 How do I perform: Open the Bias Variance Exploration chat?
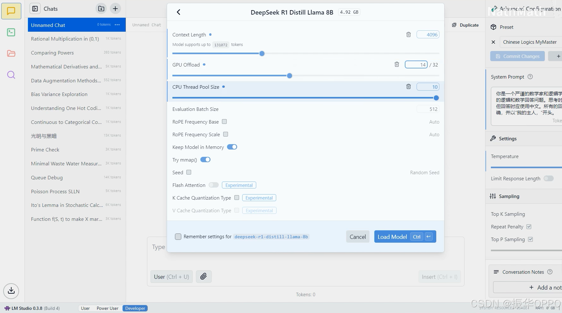pos(77,94)
